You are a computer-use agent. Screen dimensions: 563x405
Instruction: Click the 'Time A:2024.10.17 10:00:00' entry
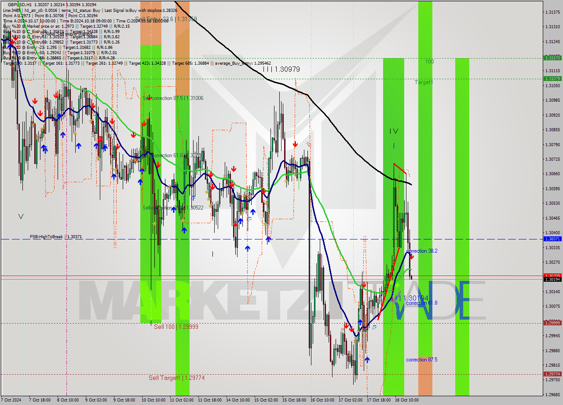(29, 21)
